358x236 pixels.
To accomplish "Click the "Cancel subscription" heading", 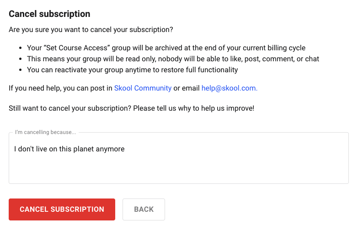I will coord(49,14).
